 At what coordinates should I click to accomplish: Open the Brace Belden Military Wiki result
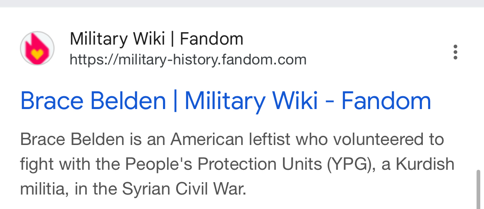[x=225, y=101]
